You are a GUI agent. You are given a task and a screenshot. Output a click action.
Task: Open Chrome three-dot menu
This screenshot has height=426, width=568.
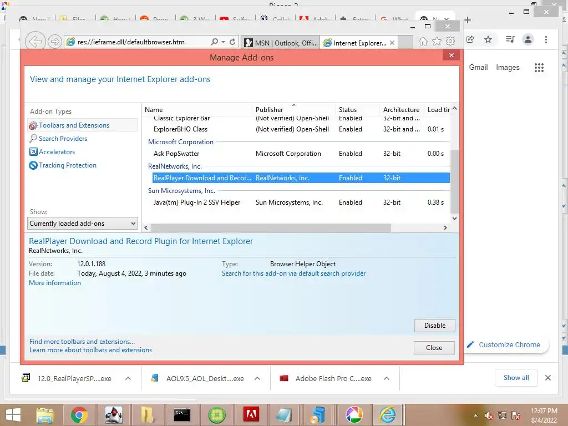(546, 39)
